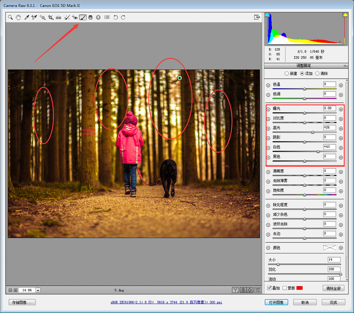Select the 新建 radio button
The width and height of the screenshot is (354, 313).
286,73
